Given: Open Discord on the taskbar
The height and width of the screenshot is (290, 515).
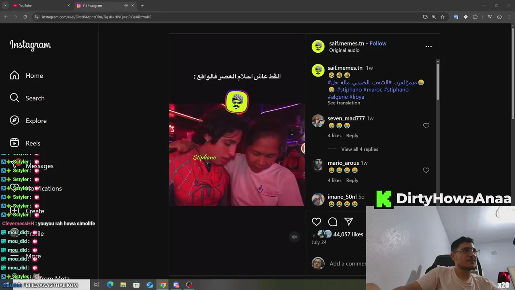Looking at the screenshot, I should coord(176,285).
